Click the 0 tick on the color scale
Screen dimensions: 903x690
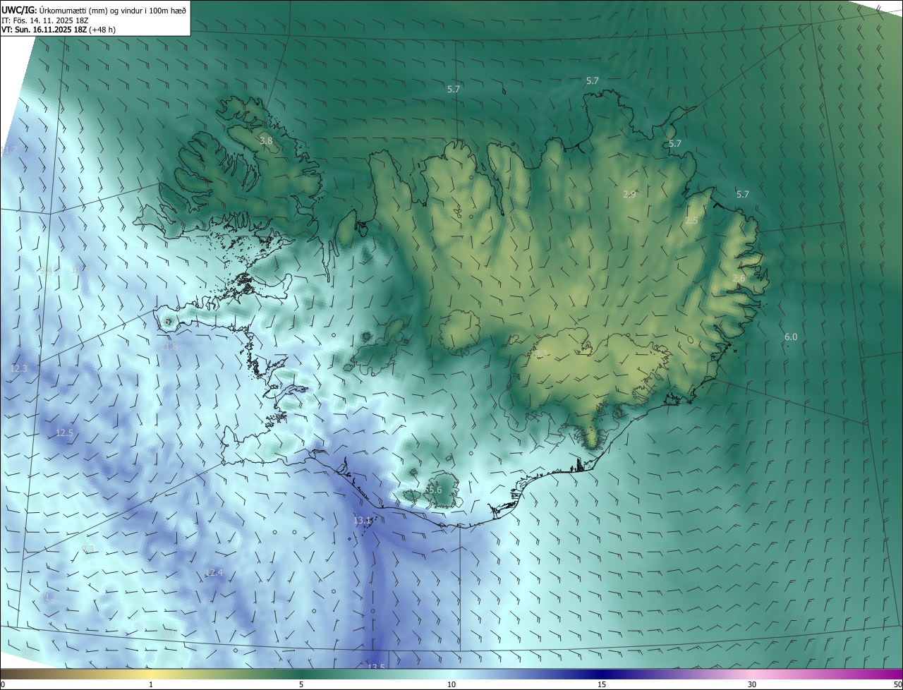point(3,684)
